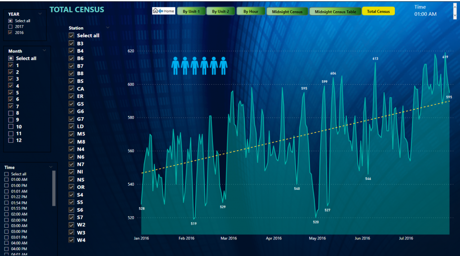
Task: Go to By Unit-1 report
Action: coord(191,11)
